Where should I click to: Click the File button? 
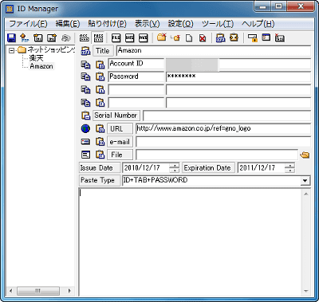coord(120,155)
